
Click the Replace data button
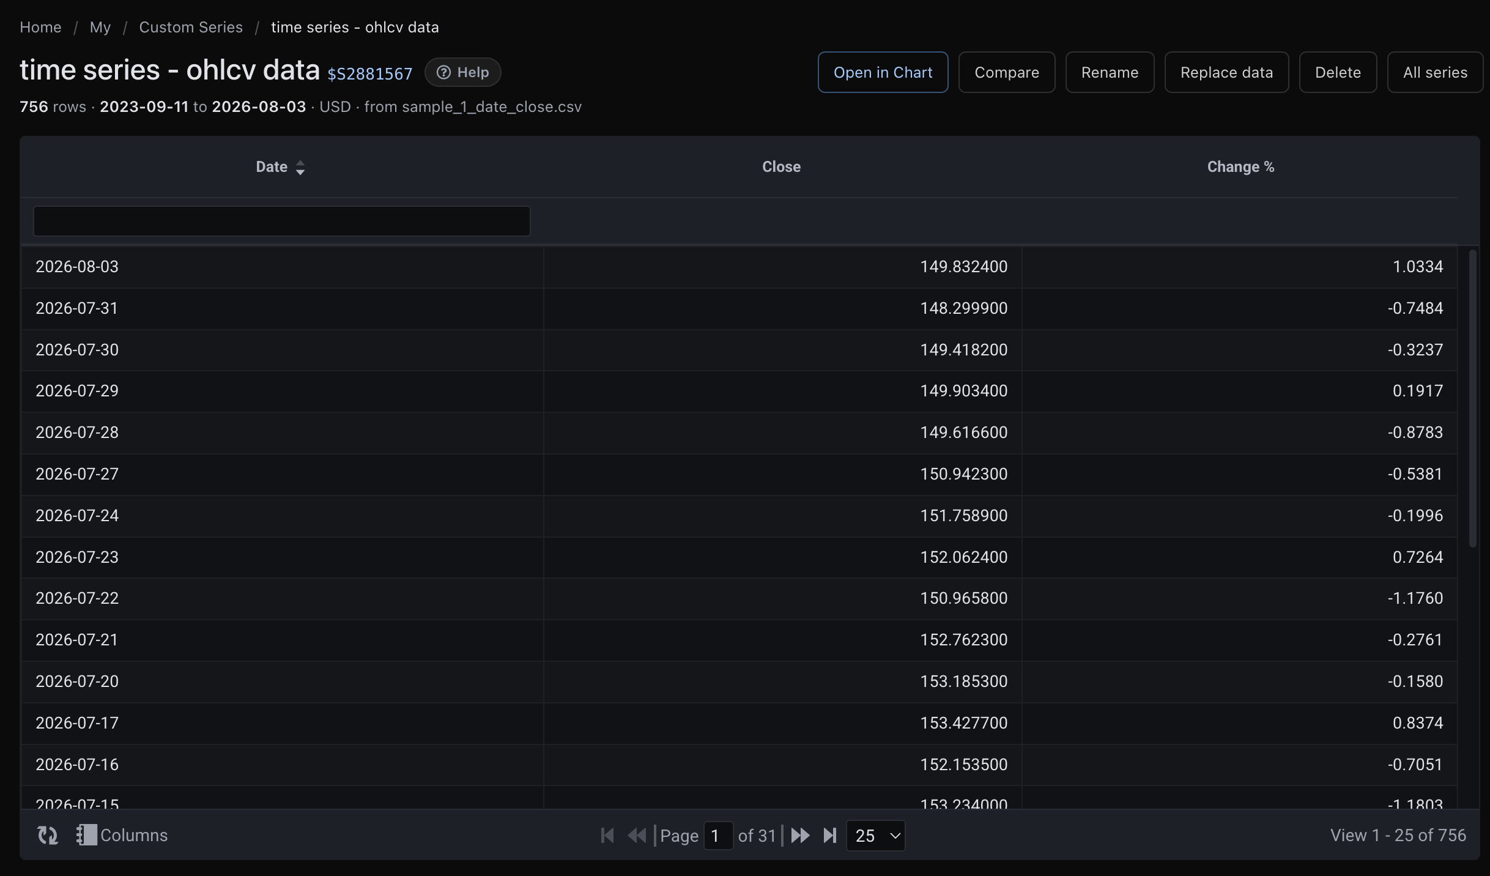pyautogui.click(x=1226, y=72)
